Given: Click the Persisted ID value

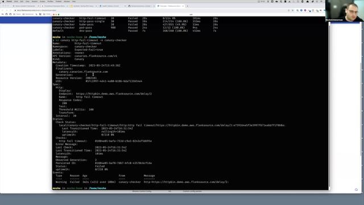Looking at the screenshot, I should 123,163.
